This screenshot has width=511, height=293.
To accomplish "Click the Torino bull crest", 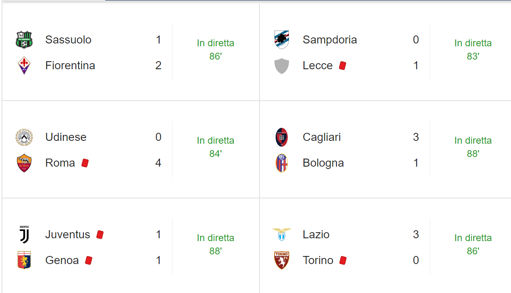I will click(x=282, y=260).
